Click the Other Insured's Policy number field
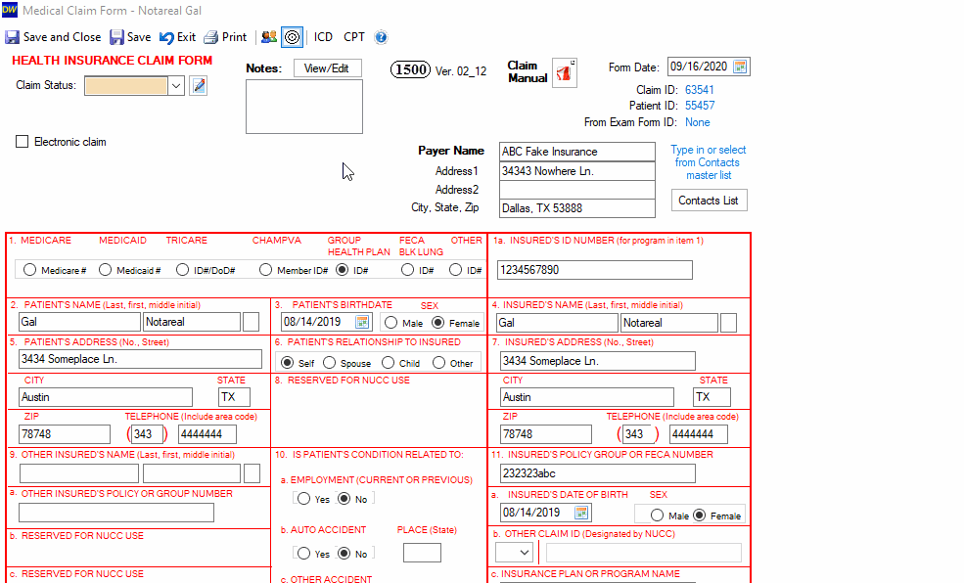Image resolution: width=964 pixels, height=583 pixels. click(116, 513)
